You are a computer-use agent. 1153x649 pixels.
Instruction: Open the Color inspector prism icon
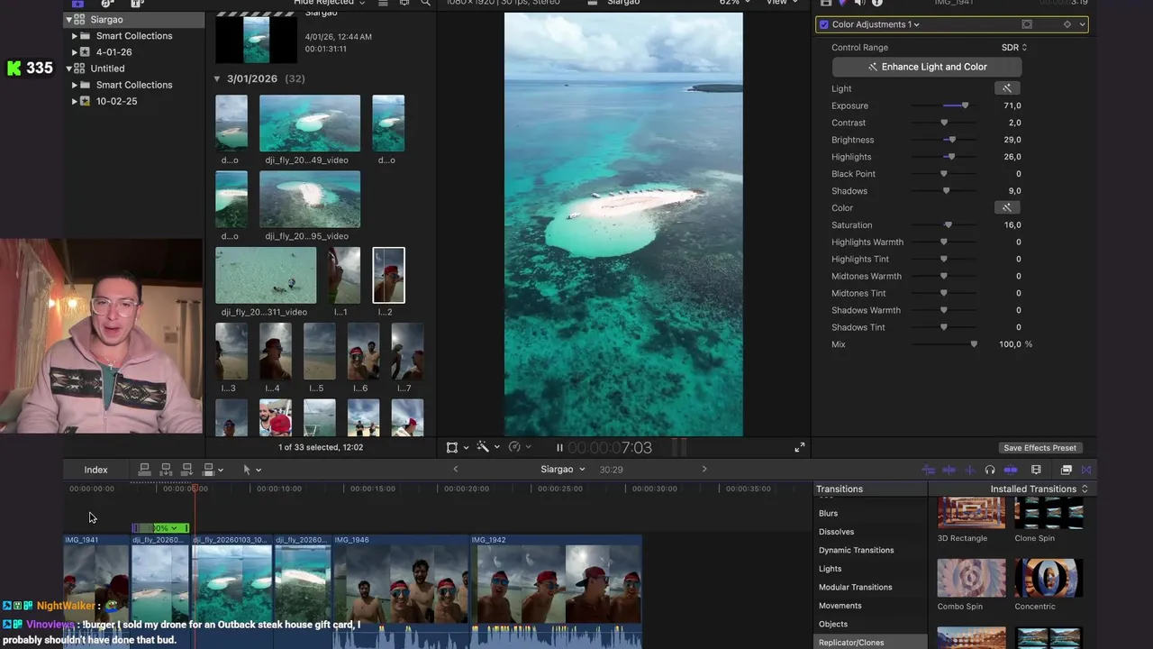tap(842, 3)
